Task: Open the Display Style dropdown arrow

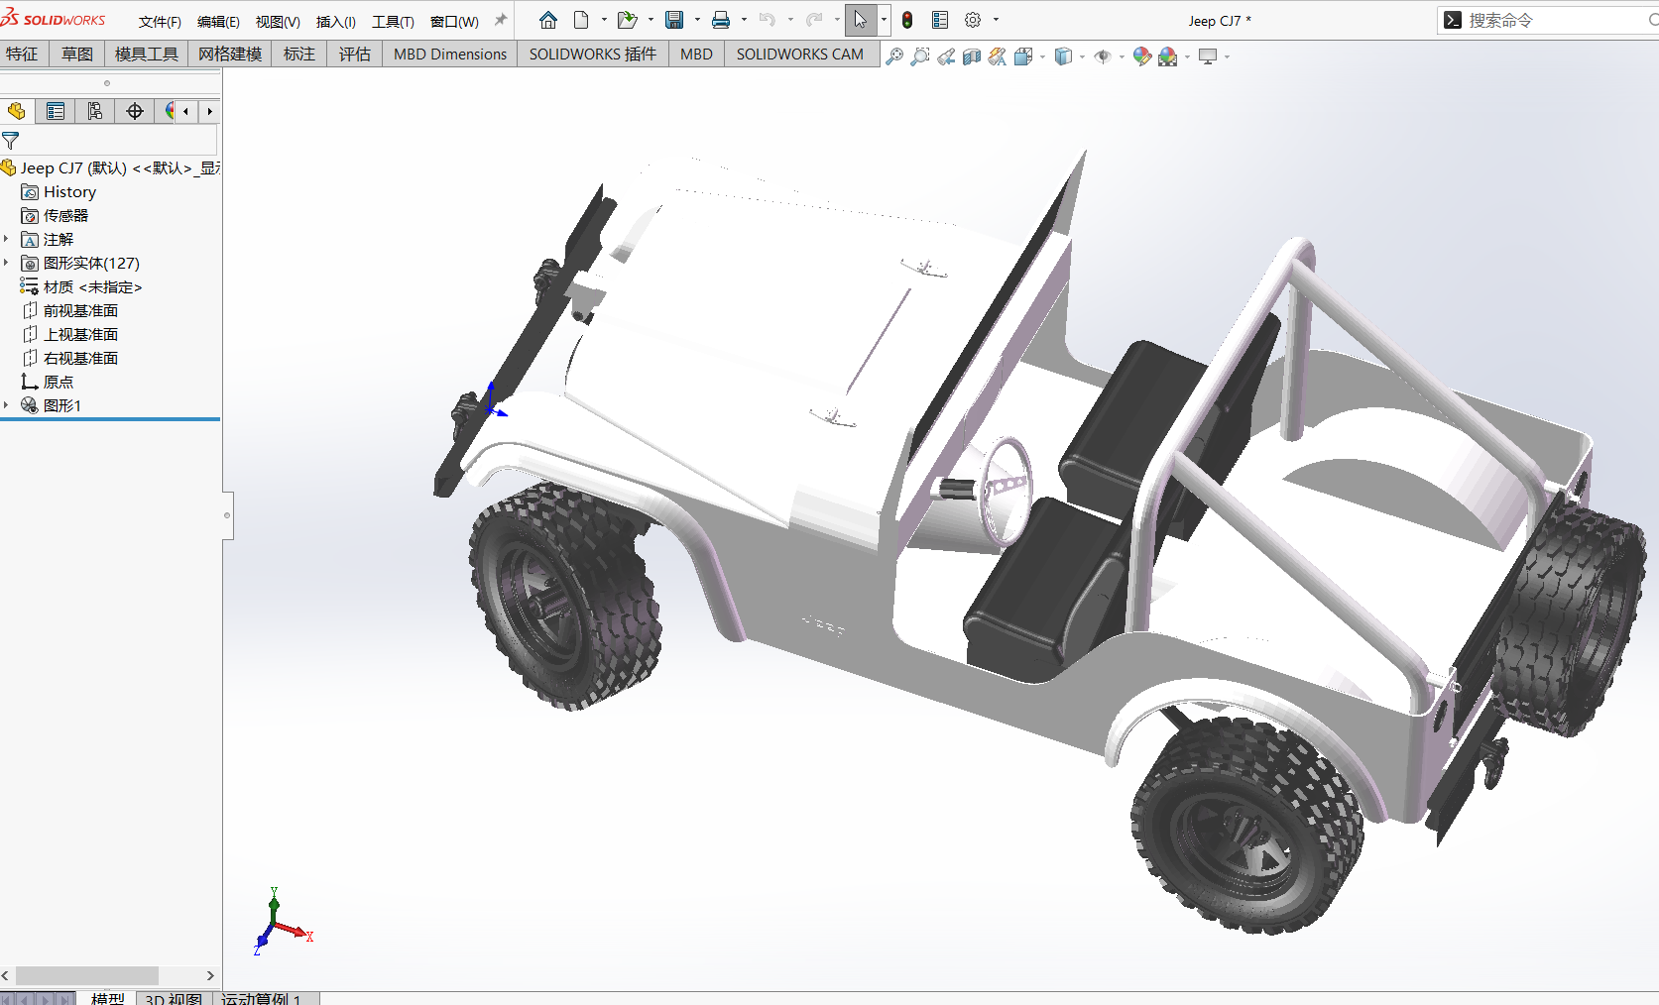Action: click(1082, 56)
